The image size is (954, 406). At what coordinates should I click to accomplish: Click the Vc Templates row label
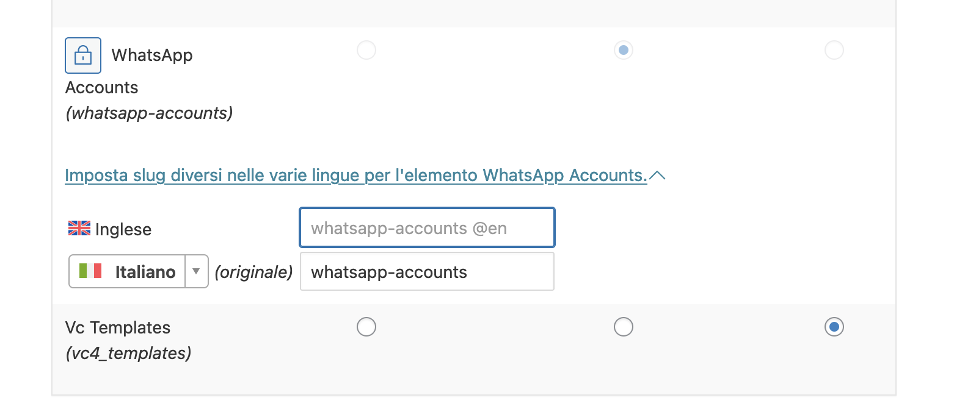(118, 327)
